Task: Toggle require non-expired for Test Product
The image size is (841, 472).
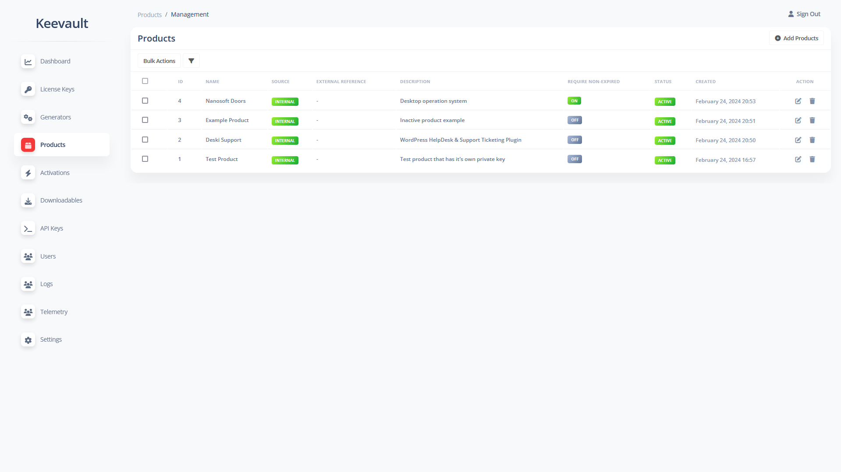Action: click(575, 159)
